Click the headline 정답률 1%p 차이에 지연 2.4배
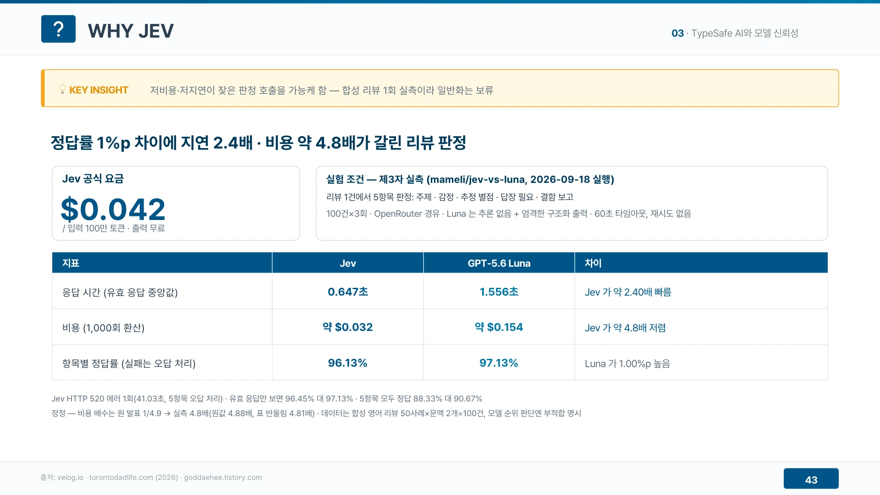The image size is (880, 495). (x=258, y=143)
